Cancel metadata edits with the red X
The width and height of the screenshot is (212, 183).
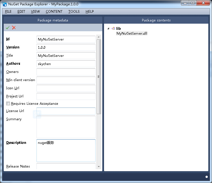pyautogui.click(x=14, y=28)
